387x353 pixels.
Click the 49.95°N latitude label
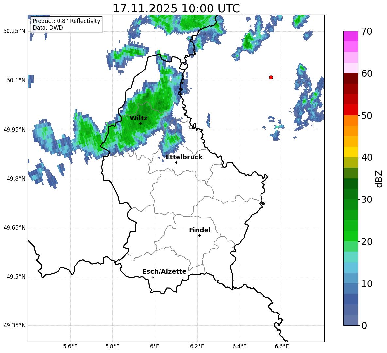click(14, 130)
